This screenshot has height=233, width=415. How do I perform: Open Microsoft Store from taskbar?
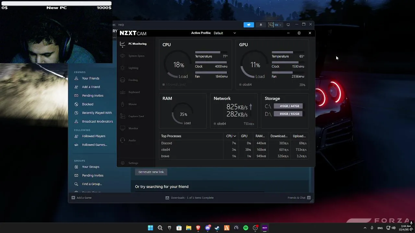[x=179, y=228]
